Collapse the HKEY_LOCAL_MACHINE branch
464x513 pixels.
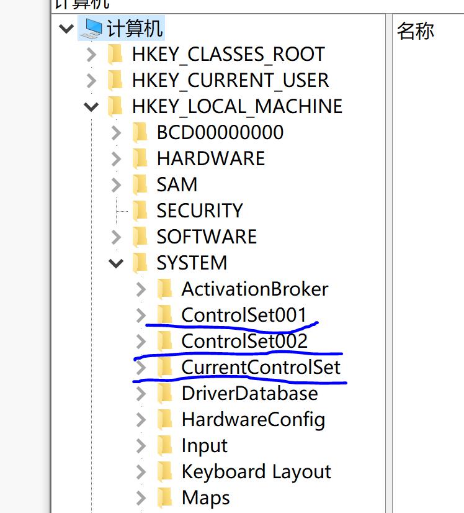(91, 107)
